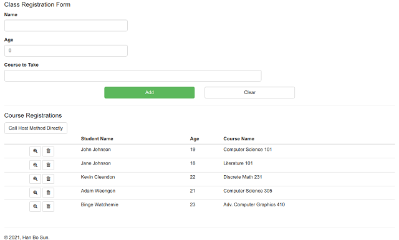Focus the Name input field
This screenshot has width=399, height=240.
(x=66, y=26)
